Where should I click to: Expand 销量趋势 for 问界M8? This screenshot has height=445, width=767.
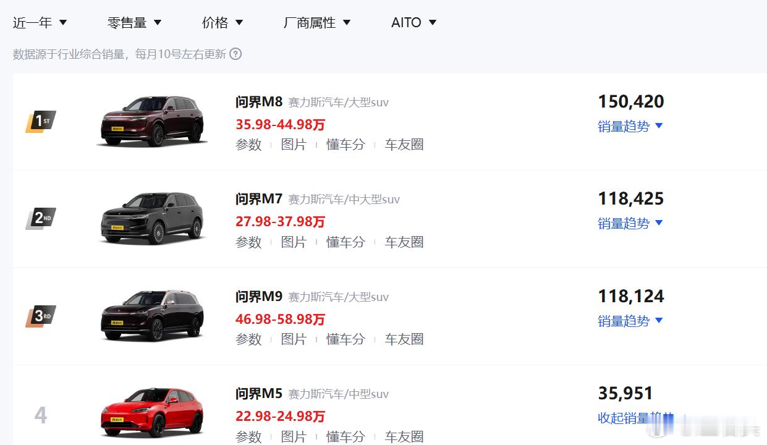(630, 126)
